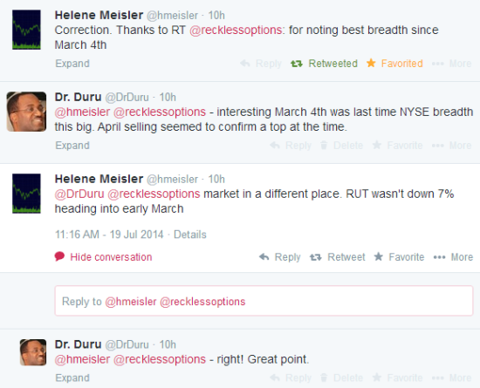Open More menu on first Correction tweet

pos(451,64)
